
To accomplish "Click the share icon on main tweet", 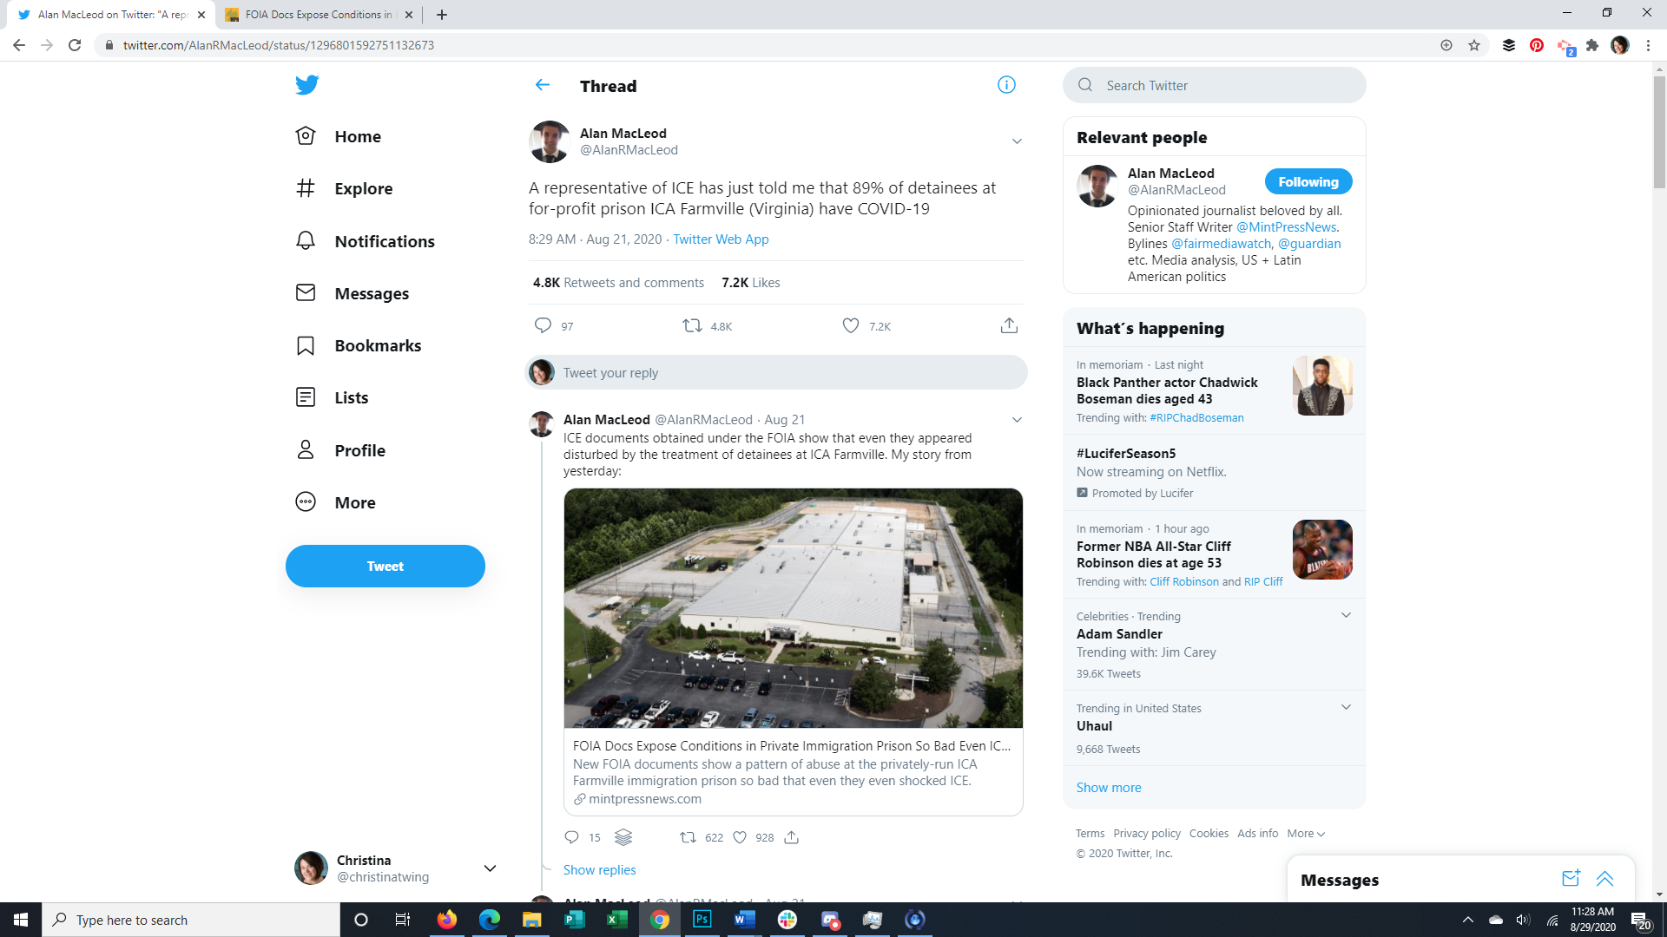I will point(1008,325).
